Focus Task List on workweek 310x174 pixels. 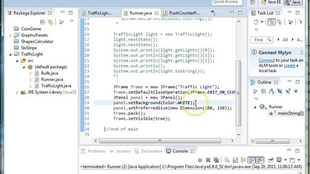point(291,22)
